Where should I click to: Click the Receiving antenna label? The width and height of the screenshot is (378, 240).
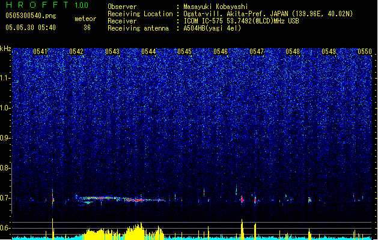[x=138, y=28]
